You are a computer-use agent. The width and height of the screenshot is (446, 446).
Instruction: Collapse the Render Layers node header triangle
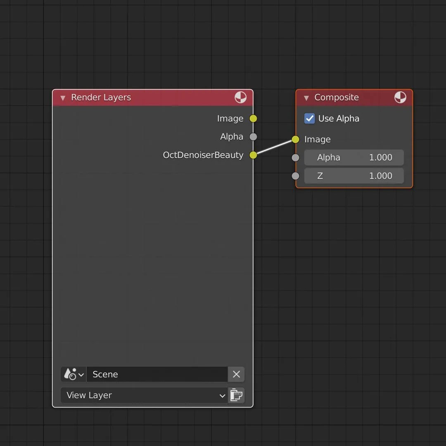tap(62, 98)
